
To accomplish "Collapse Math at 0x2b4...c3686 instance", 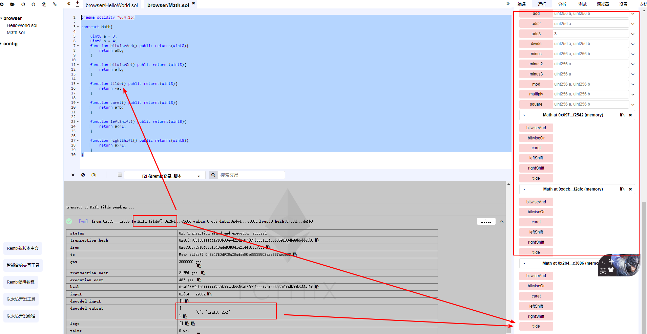I will pyautogui.click(x=524, y=264).
